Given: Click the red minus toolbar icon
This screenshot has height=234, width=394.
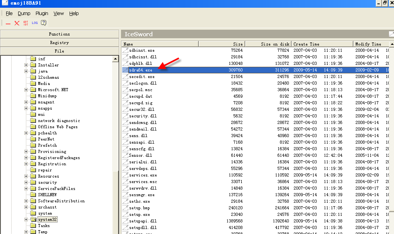Looking at the screenshot, I should 8,24.
